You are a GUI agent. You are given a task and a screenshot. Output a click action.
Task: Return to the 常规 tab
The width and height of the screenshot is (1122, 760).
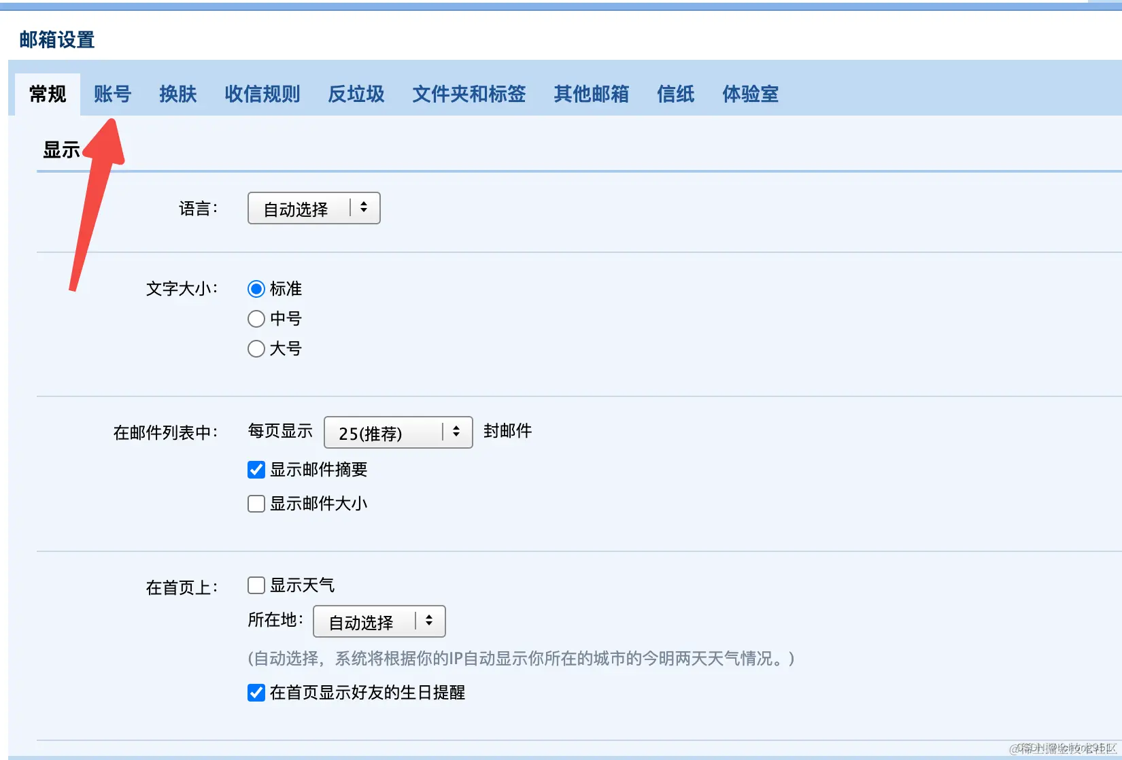point(46,94)
